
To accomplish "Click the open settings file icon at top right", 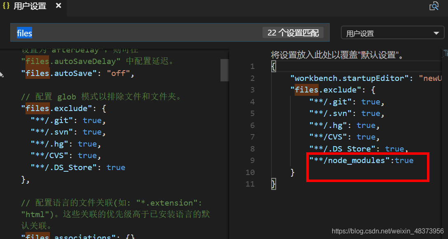I will coord(434,6).
